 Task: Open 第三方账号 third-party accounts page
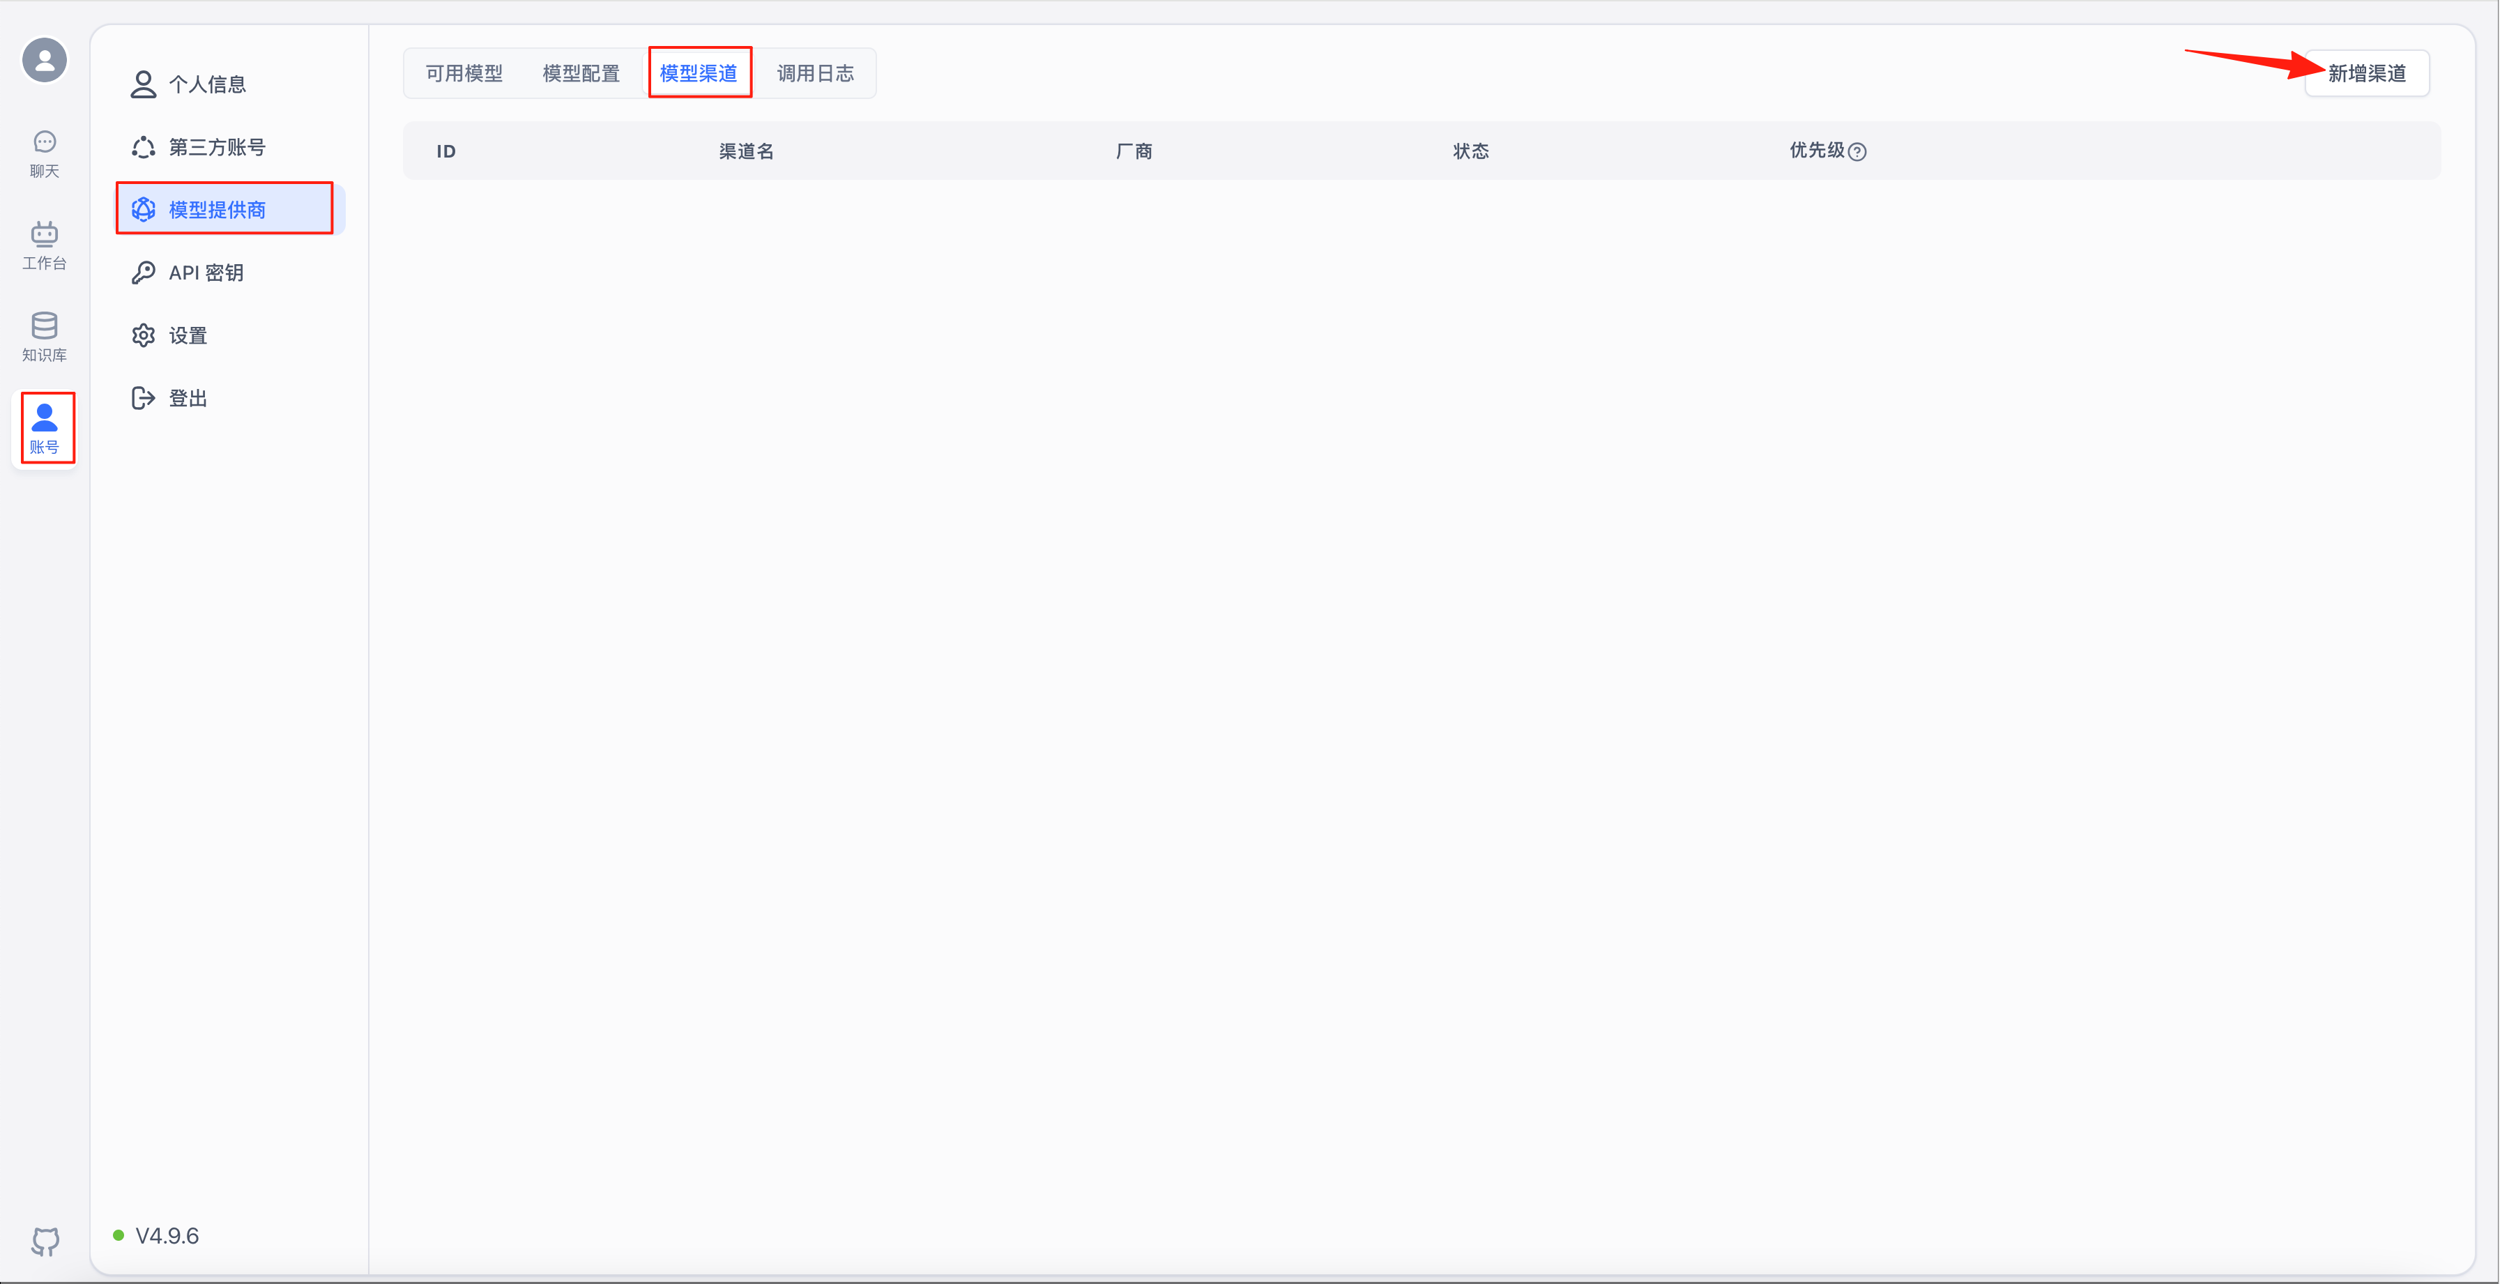(216, 148)
